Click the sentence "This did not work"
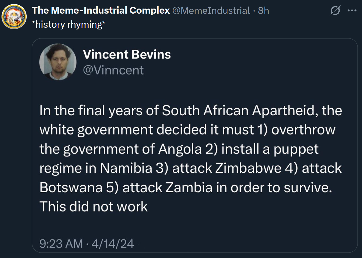This screenshot has width=362, height=258. [93, 207]
